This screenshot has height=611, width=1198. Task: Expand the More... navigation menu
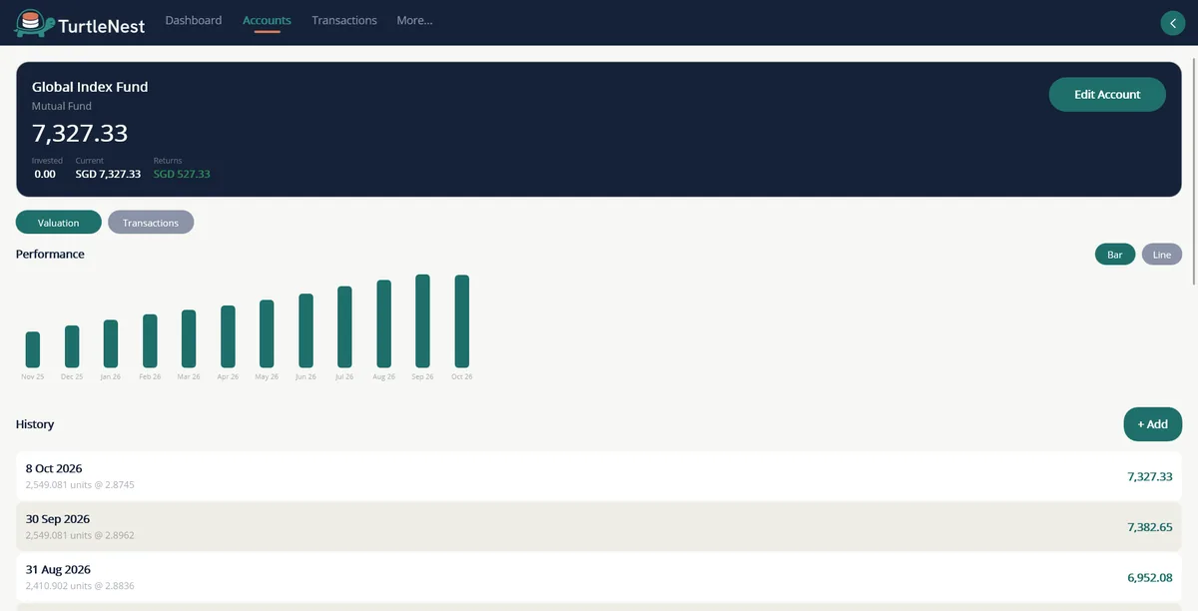[x=414, y=20]
